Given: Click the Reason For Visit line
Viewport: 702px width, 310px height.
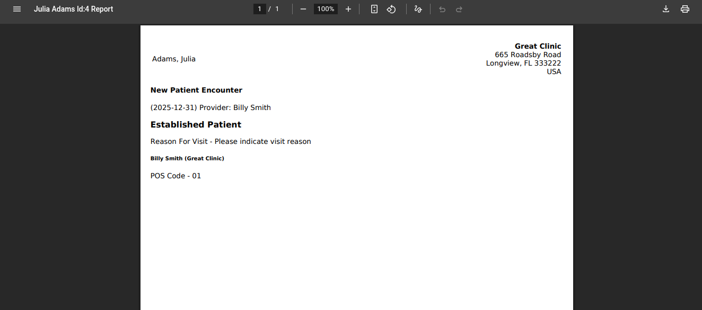Looking at the screenshot, I should 231,141.
